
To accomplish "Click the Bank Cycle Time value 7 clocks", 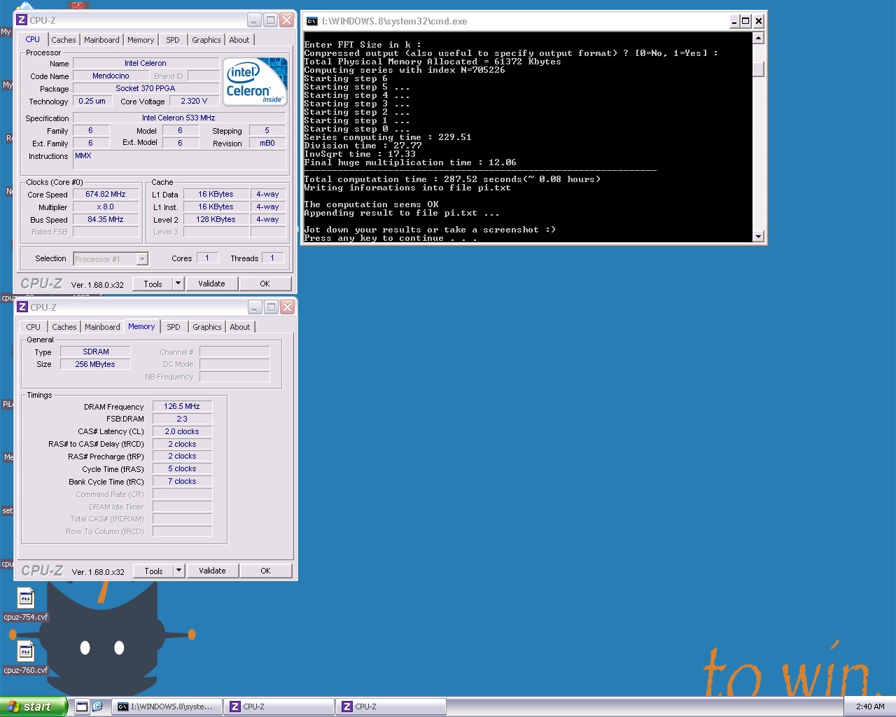I will click(182, 482).
